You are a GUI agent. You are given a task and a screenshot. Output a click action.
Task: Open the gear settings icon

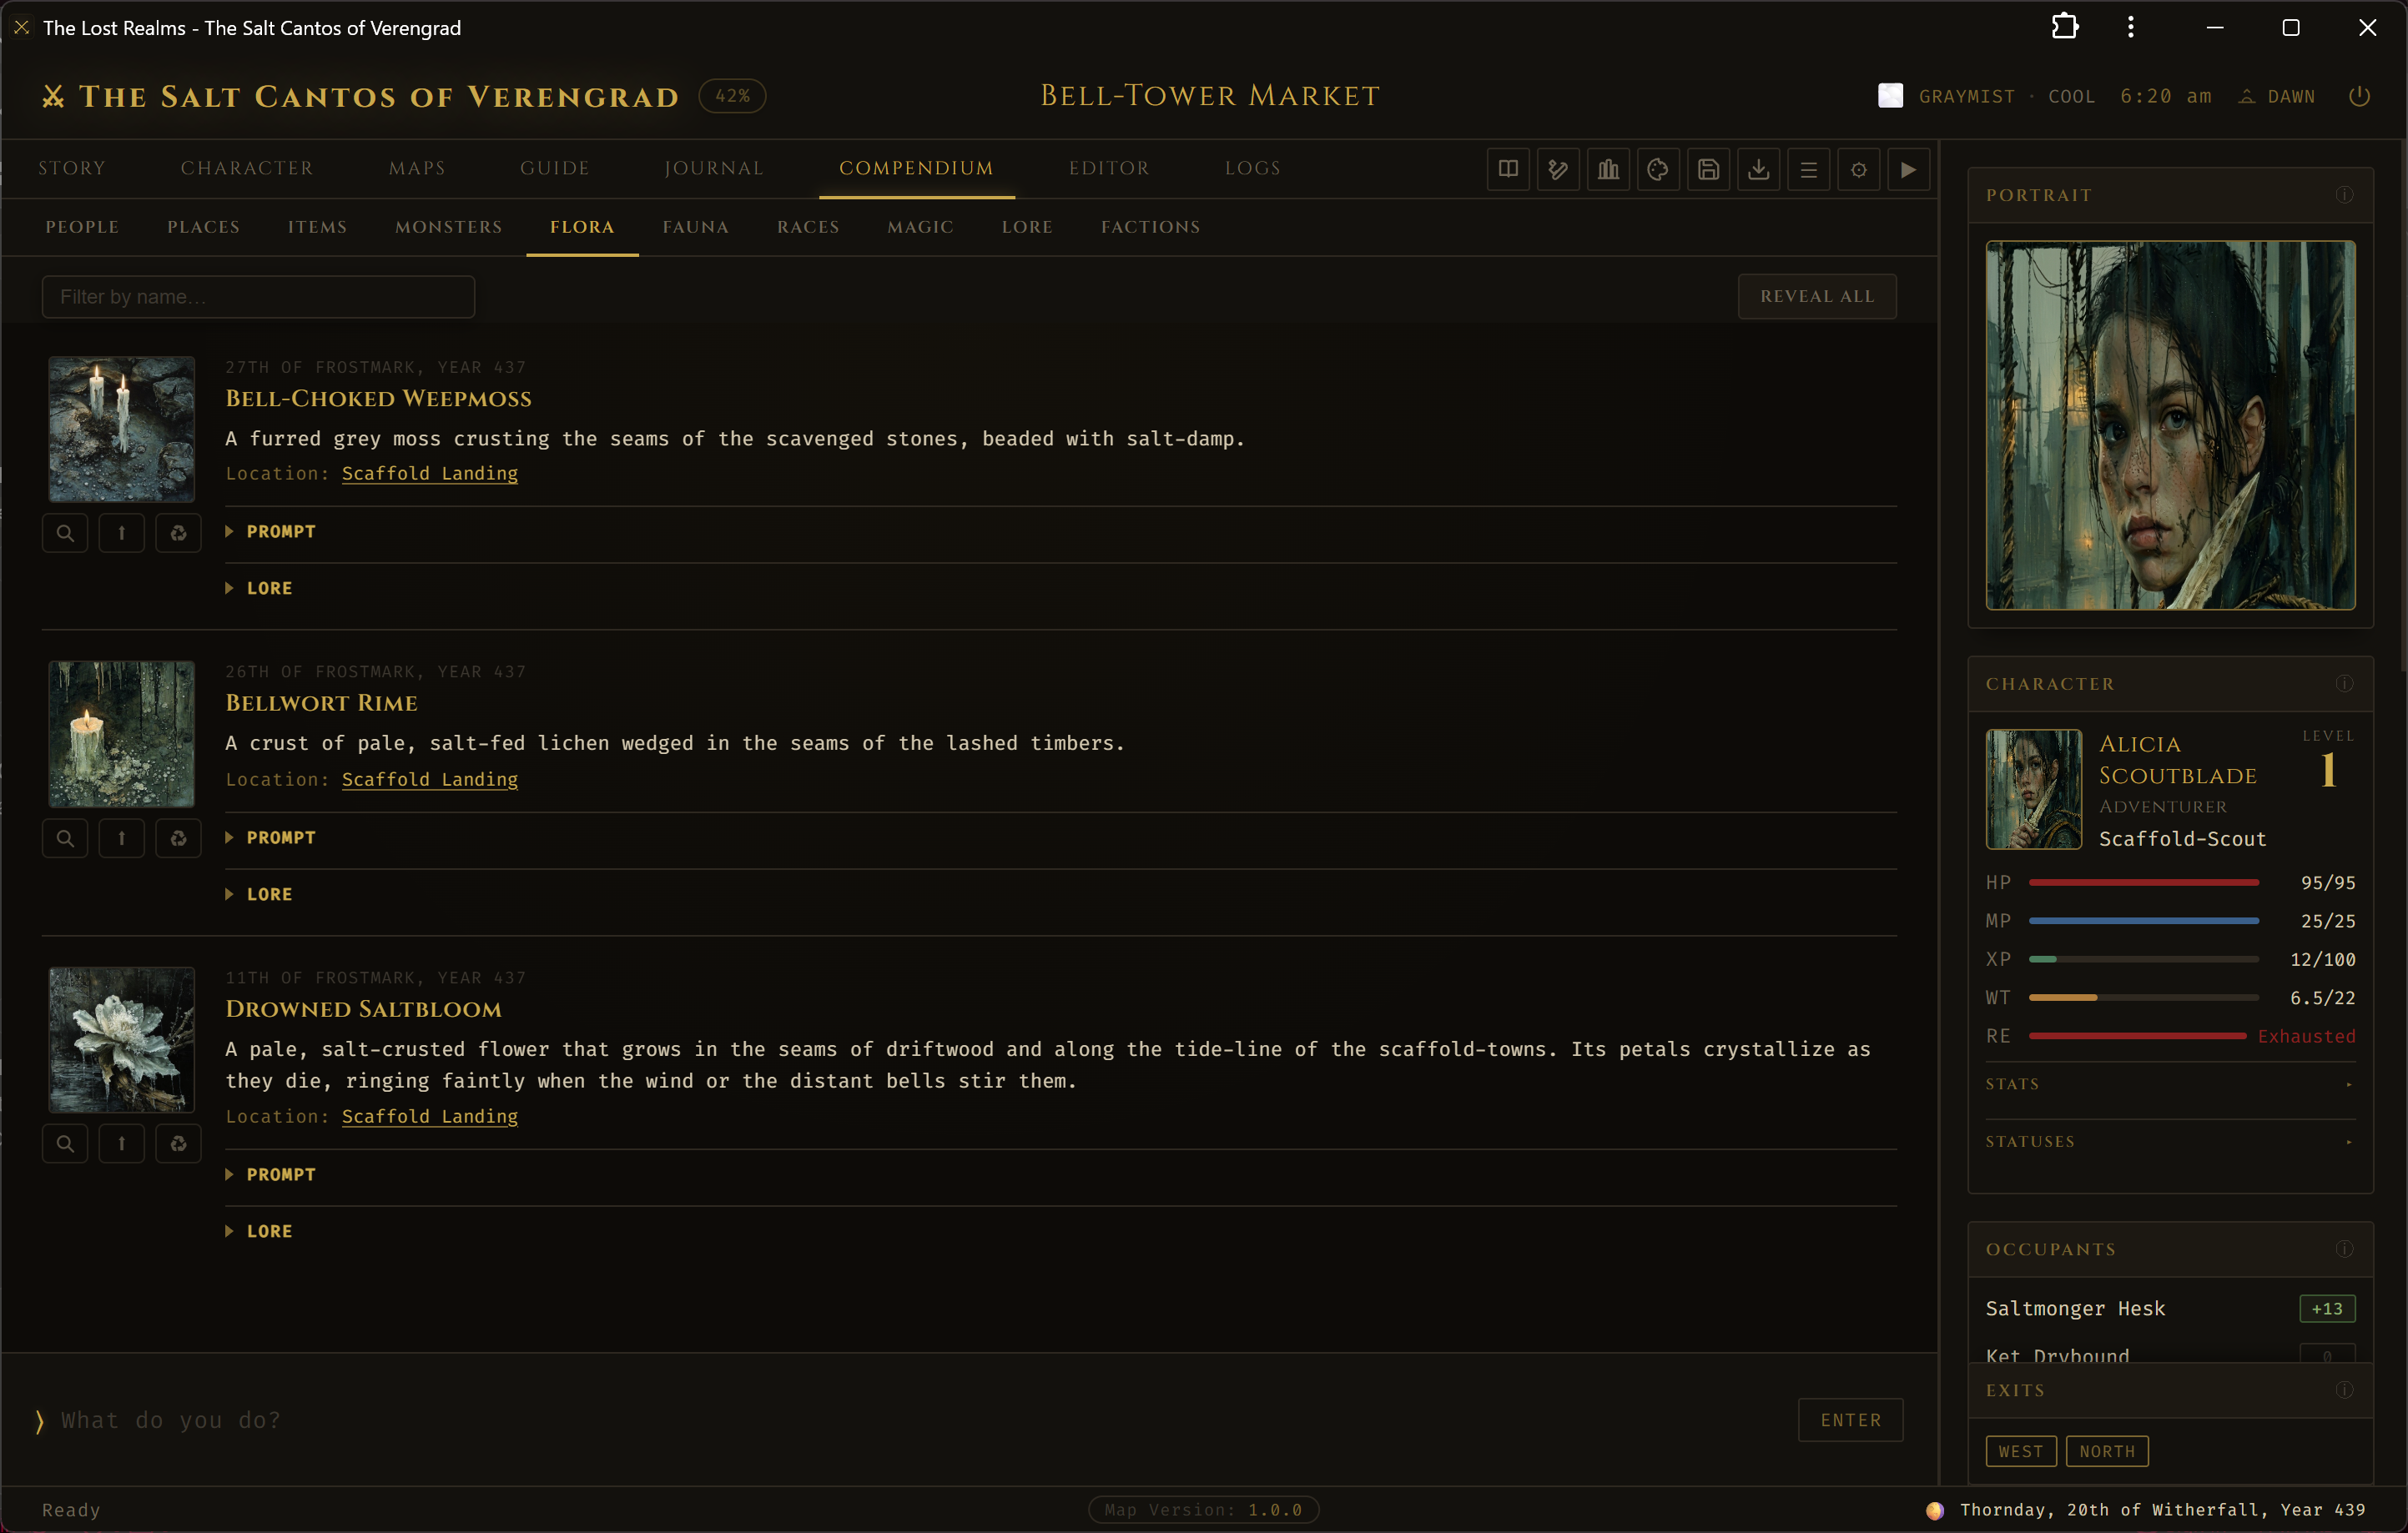(x=1858, y=168)
